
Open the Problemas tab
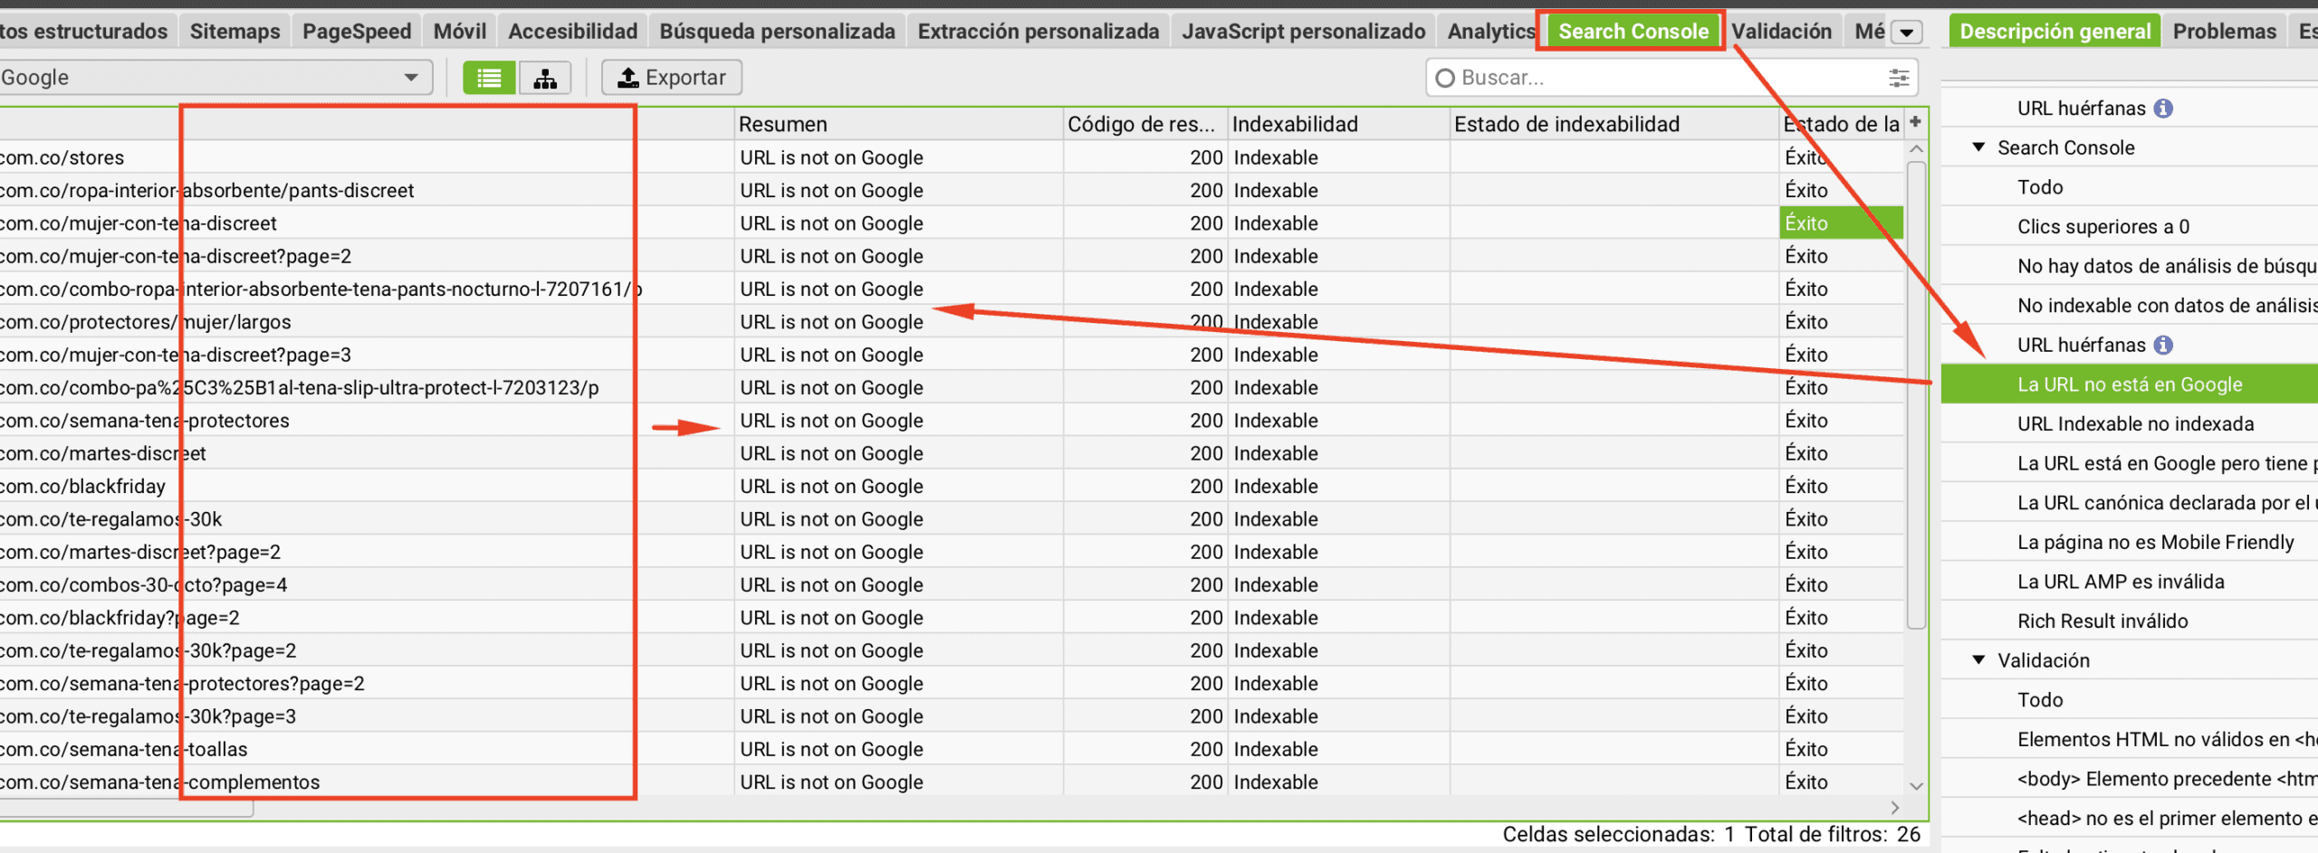point(2224,30)
